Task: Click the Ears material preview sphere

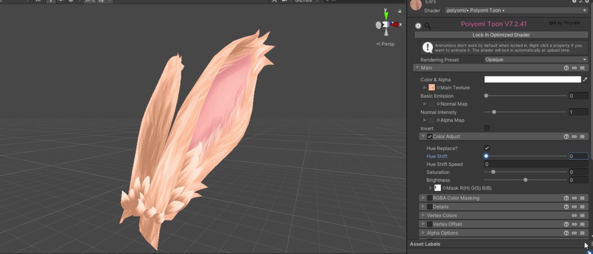Action: pos(416,5)
